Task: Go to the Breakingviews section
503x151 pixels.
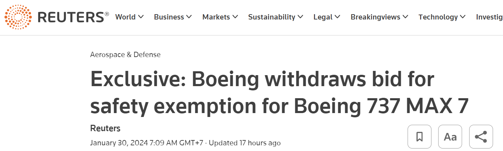Action: [375, 17]
